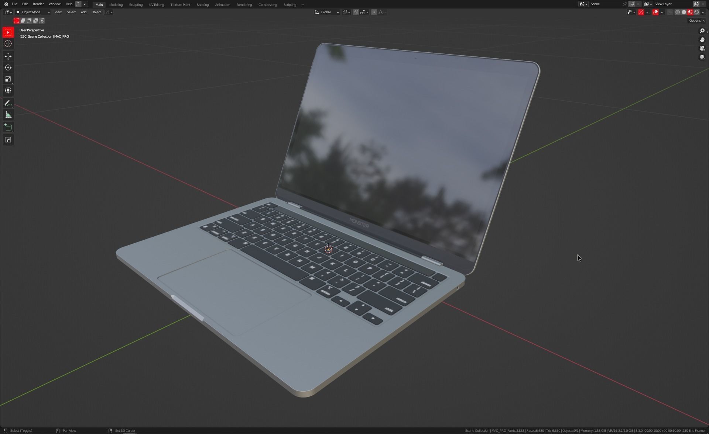Switch to the UV Editing workspace tab
709x434 pixels.
[156, 5]
